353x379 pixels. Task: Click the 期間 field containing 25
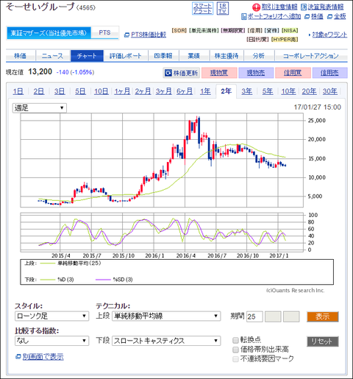[x=254, y=316]
